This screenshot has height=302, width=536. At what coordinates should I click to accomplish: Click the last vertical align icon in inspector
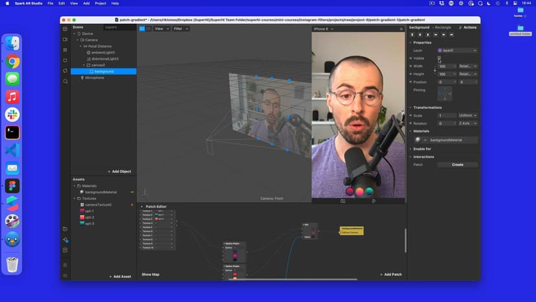452,35
